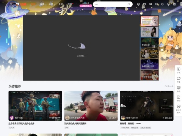Click the pink promo banner button

tap(86, 6)
